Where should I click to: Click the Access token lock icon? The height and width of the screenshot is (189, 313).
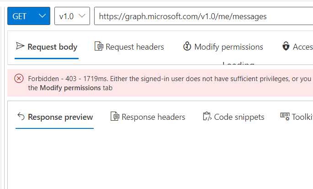pyautogui.click(x=286, y=46)
